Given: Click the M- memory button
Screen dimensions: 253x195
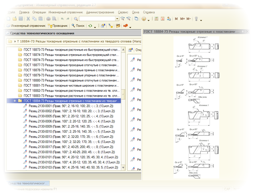Looking at the screenshot, I should click(189, 19).
